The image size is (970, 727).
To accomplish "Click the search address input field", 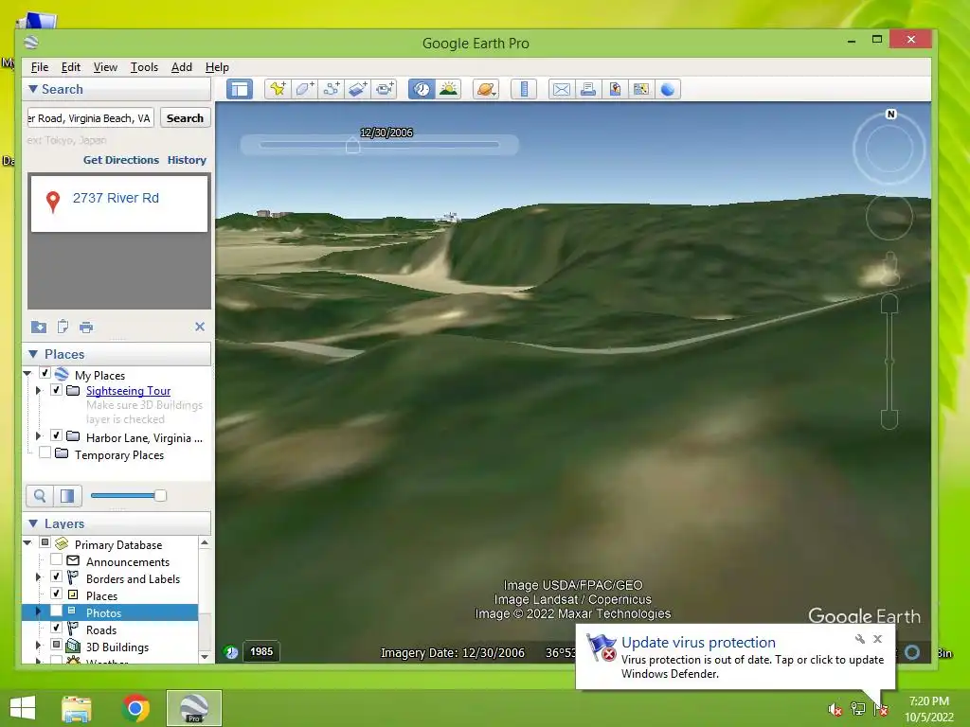I will point(90,117).
